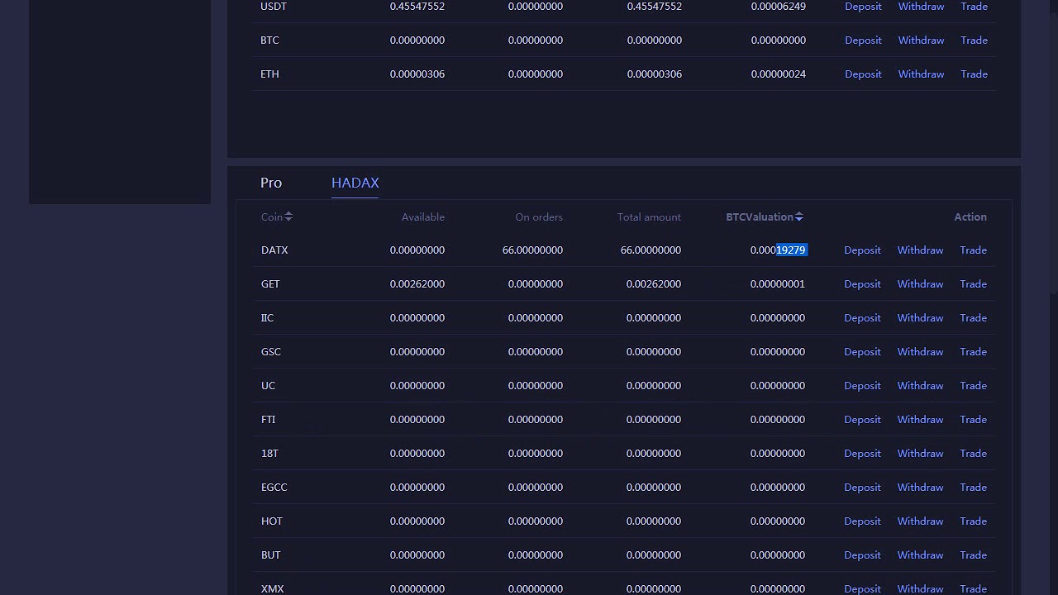Withdraw BTC funds

point(921,40)
